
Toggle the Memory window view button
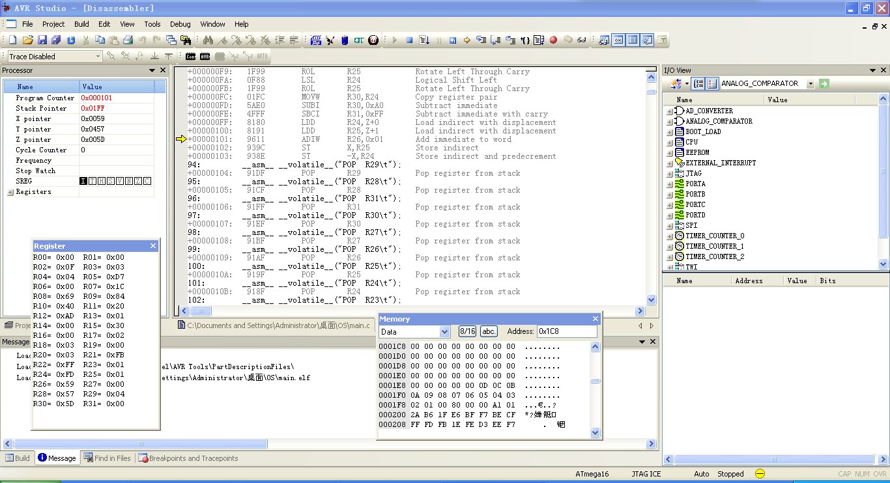(x=633, y=40)
